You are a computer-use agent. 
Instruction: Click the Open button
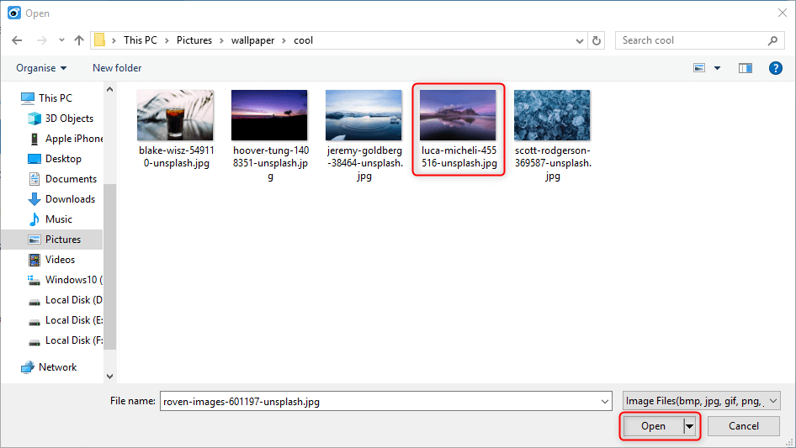(653, 426)
